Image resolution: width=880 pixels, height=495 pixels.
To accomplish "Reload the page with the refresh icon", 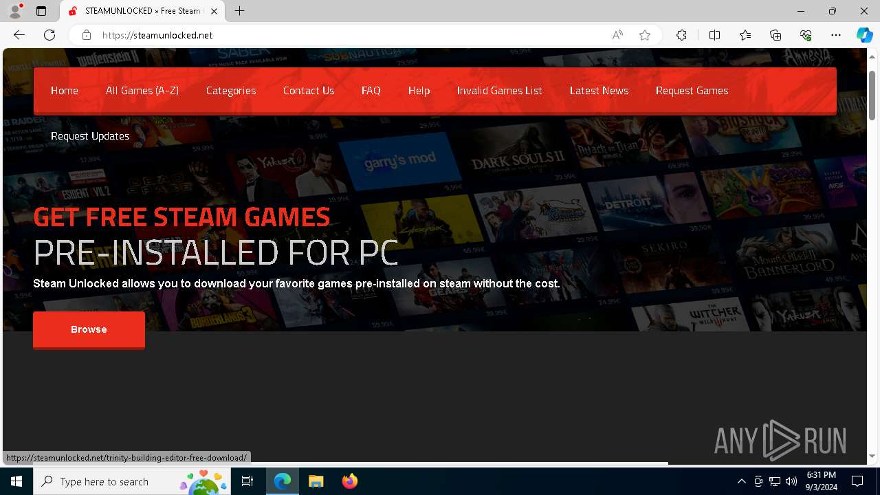I will point(49,35).
